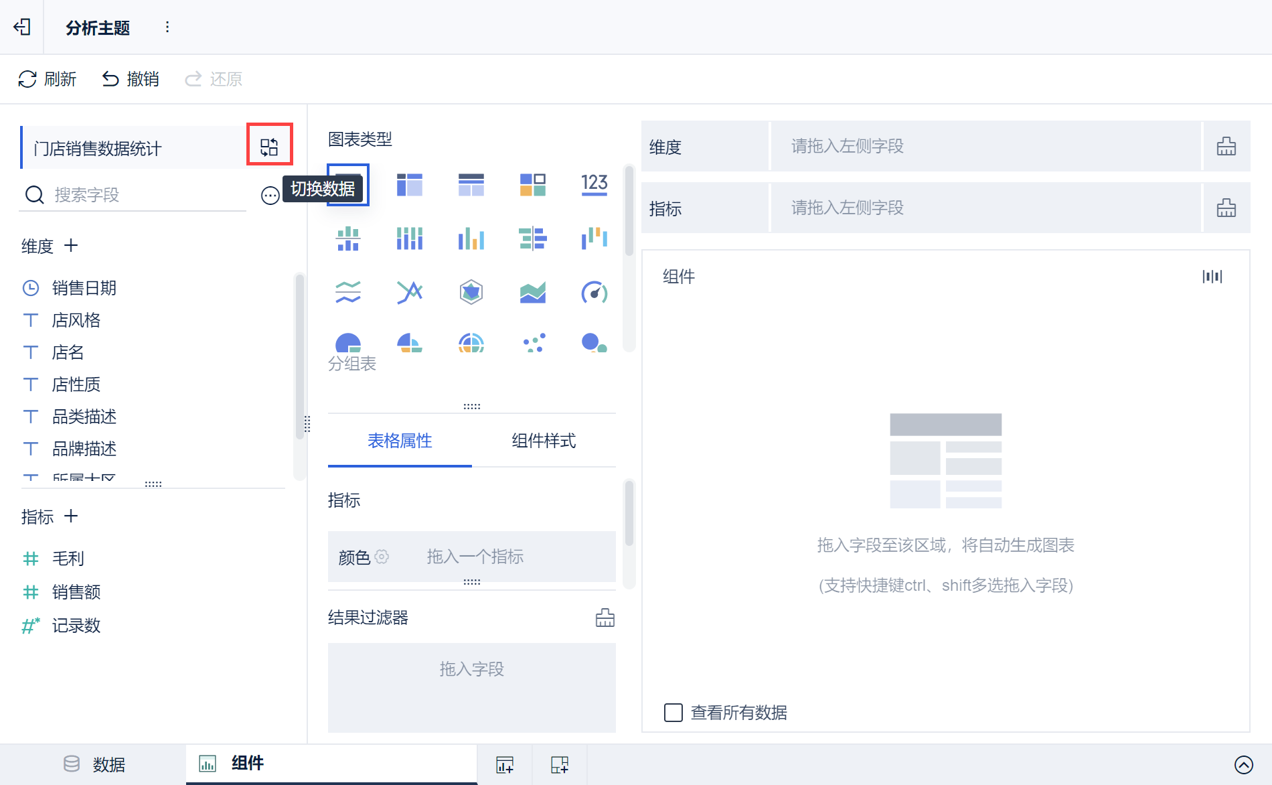Open the circled ellipsis field options
The image size is (1272, 785).
coord(270,196)
